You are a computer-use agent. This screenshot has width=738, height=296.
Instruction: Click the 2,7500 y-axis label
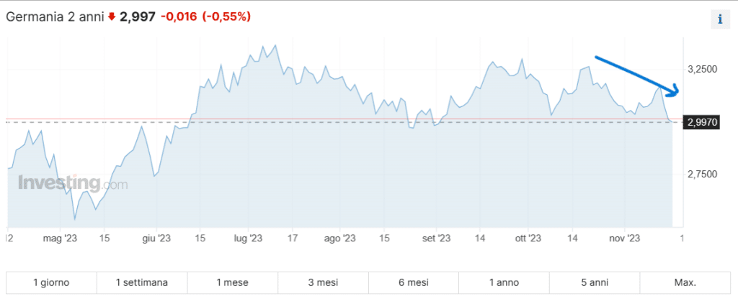[703, 175]
